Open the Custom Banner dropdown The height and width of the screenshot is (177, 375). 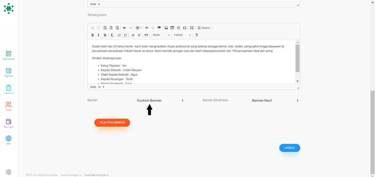pyautogui.click(x=160, y=100)
